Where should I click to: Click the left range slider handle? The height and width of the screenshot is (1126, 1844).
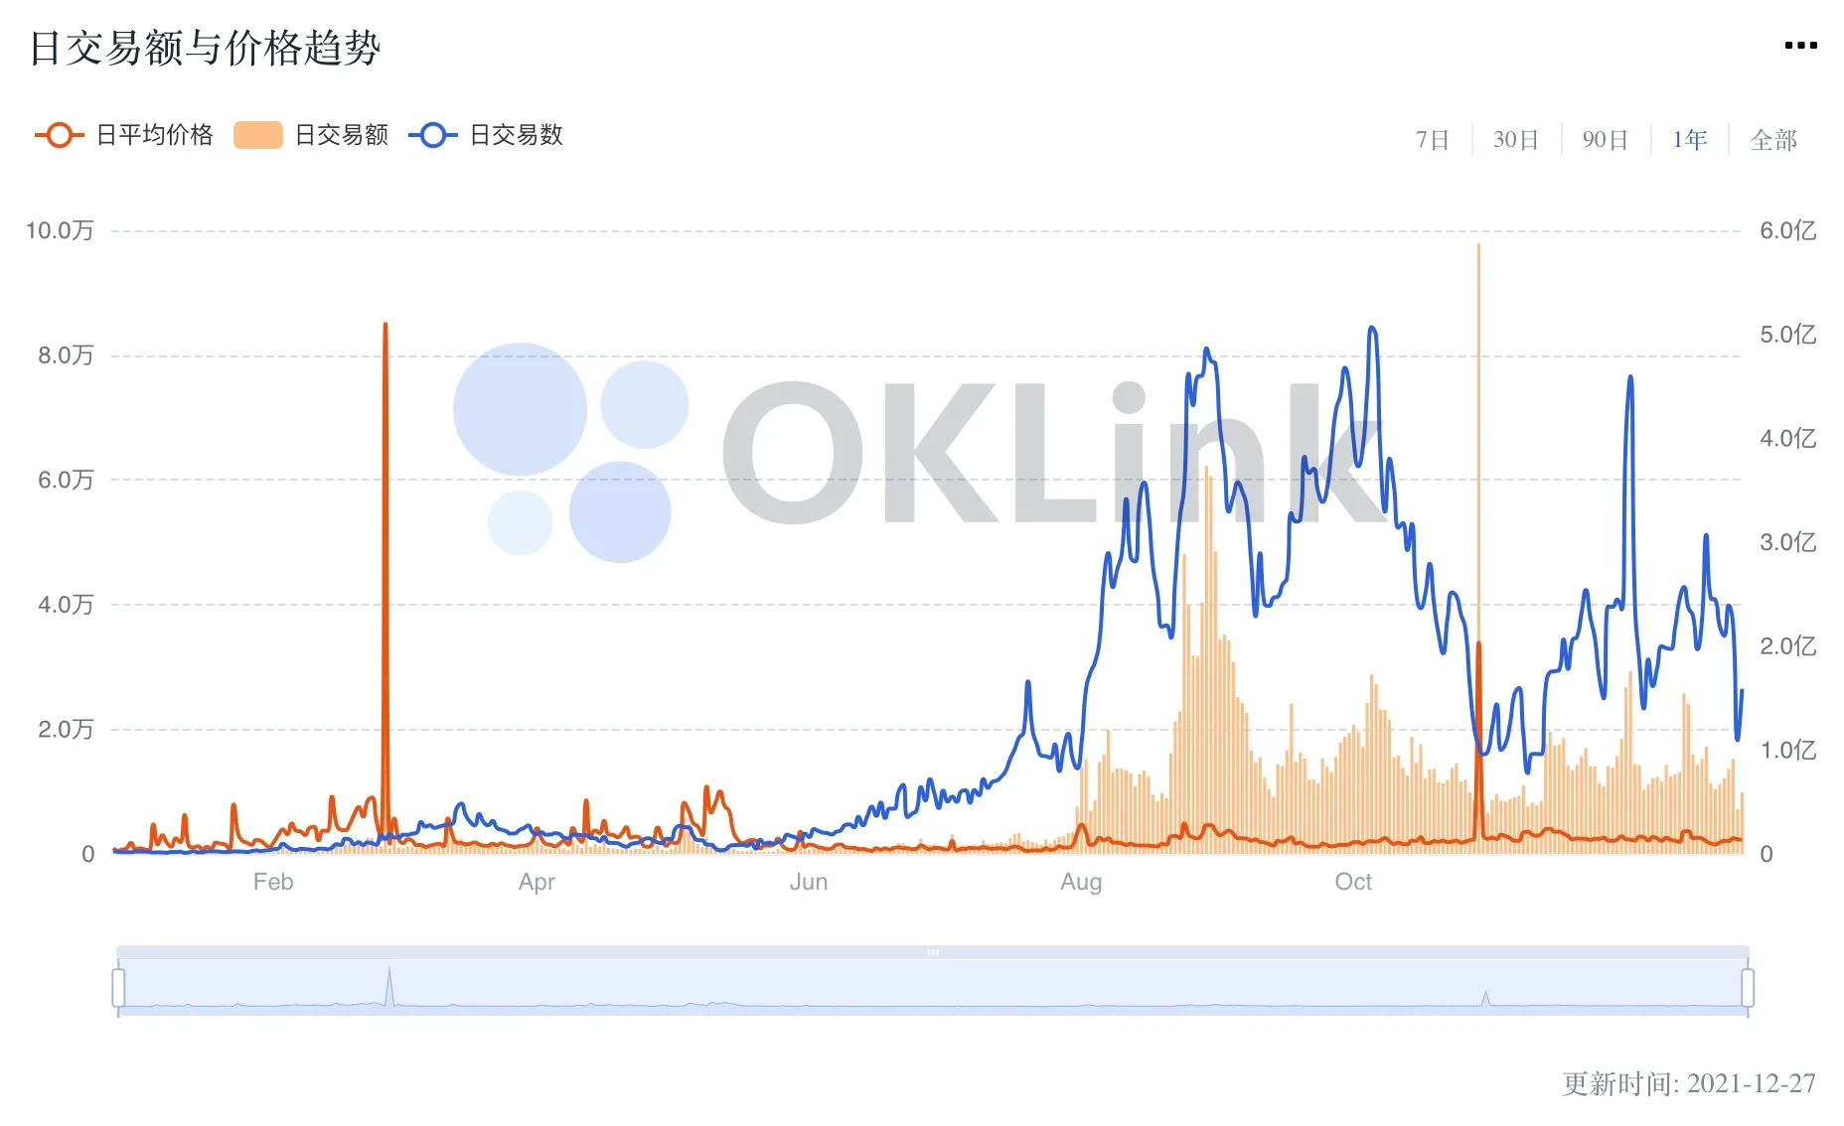tap(118, 988)
